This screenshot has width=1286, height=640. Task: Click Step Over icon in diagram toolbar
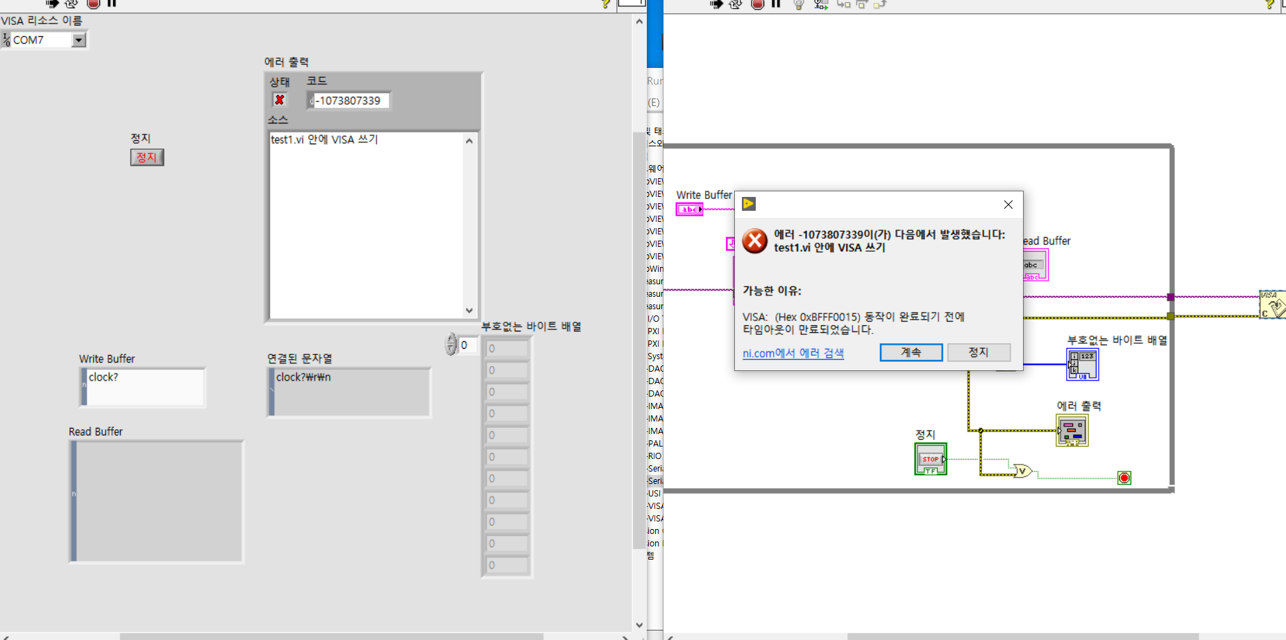click(x=862, y=3)
